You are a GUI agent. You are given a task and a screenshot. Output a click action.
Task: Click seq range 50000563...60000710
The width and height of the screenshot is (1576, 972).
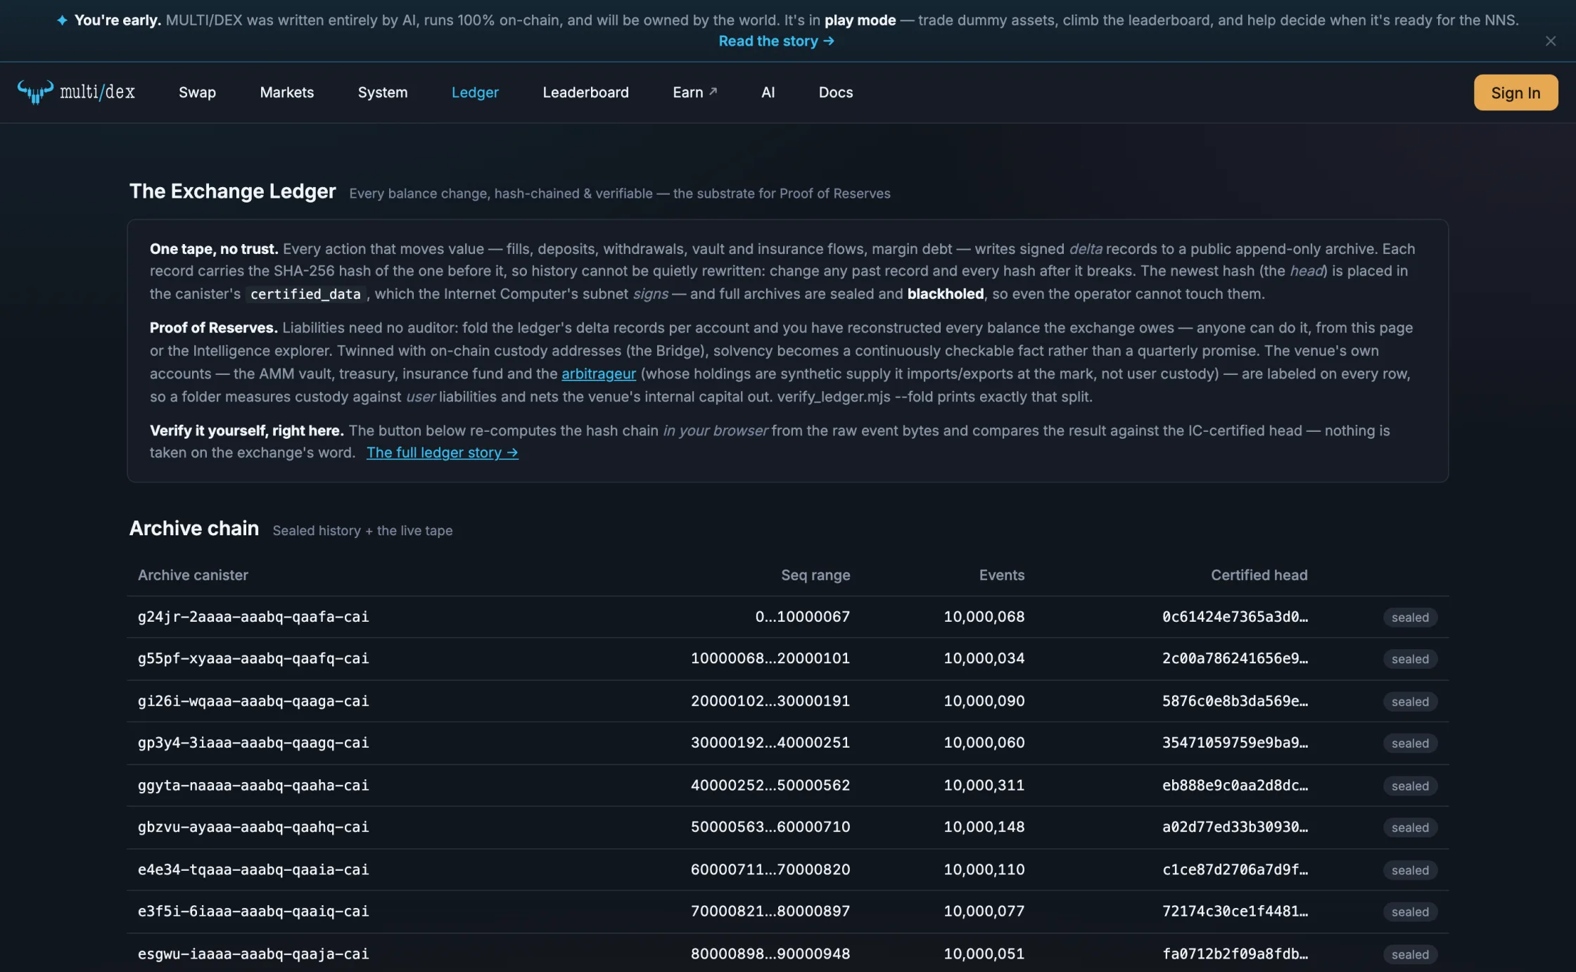click(770, 827)
